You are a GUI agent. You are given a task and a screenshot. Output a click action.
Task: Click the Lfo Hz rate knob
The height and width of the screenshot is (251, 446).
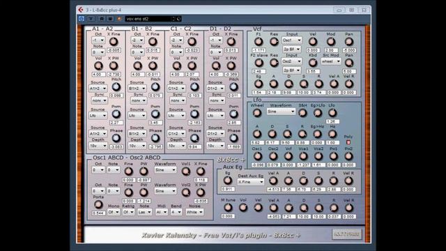pos(332,134)
